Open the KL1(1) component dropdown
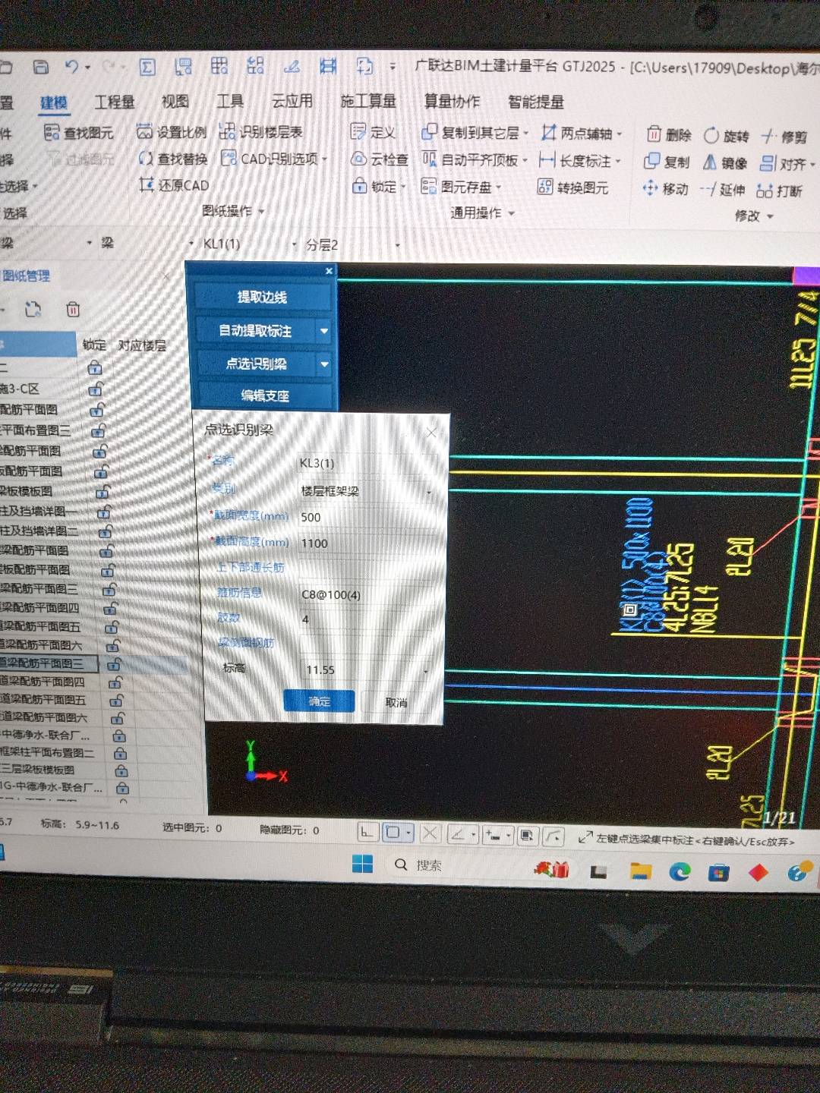The height and width of the screenshot is (1093, 820). click(x=294, y=244)
